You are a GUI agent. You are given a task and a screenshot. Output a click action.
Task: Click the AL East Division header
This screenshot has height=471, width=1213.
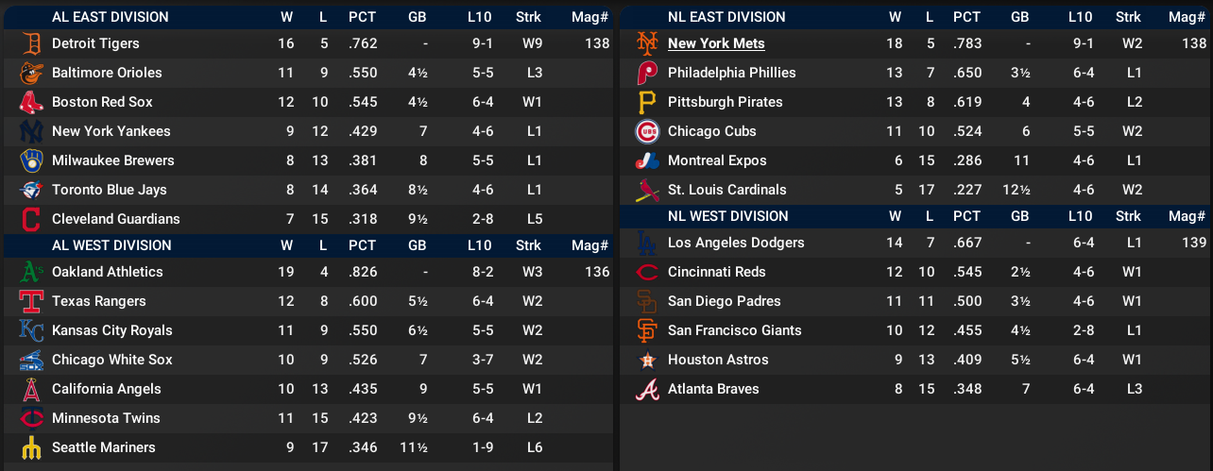[110, 17]
